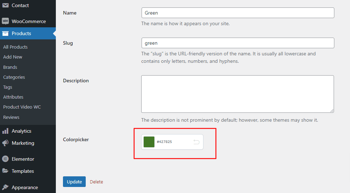Open the All Products submenu item
350x193 pixels.
click(x=15, y=47)
